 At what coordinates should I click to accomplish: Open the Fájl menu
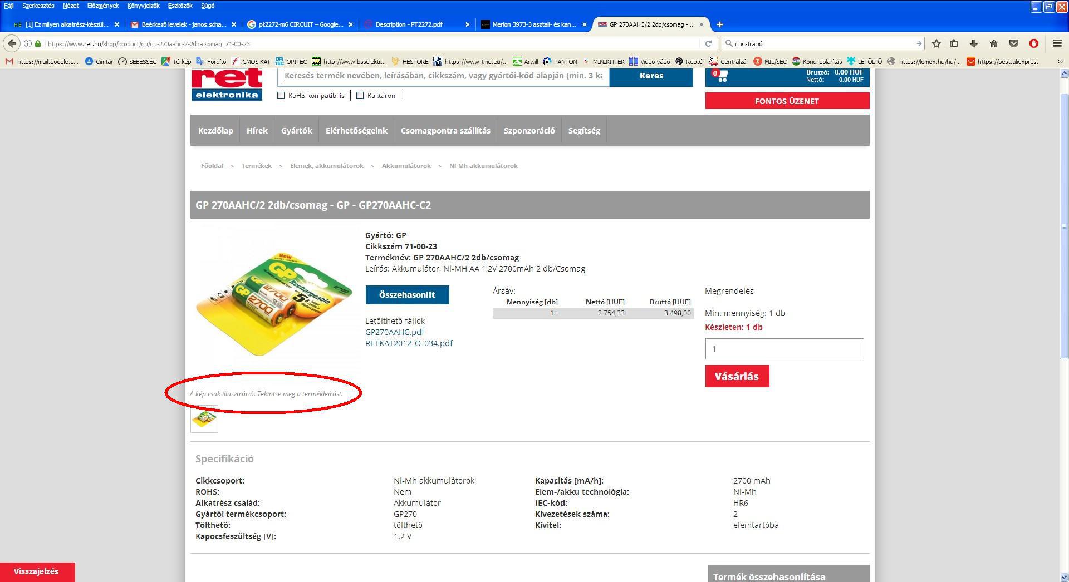(9, 6)
